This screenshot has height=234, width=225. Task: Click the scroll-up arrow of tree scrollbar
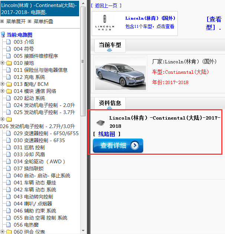pyautogui.click(x=83, y=3)
